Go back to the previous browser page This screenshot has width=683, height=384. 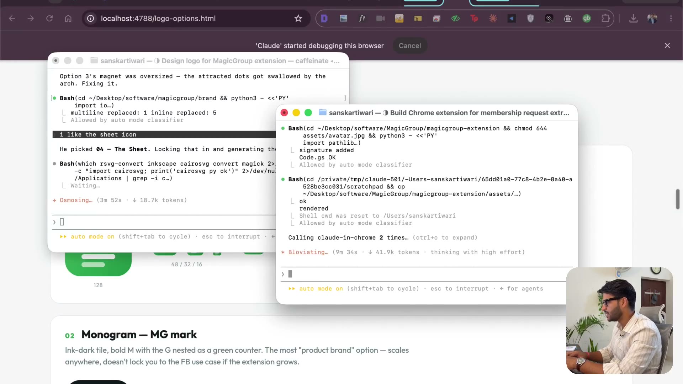click(x=12, y=18)
